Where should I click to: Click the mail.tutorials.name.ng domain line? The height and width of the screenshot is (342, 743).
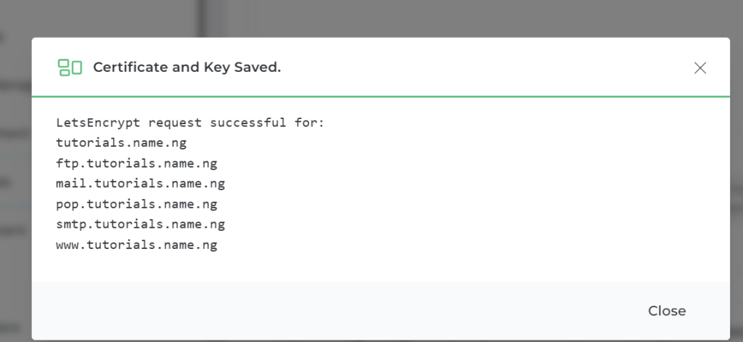(x=140, y=184)
